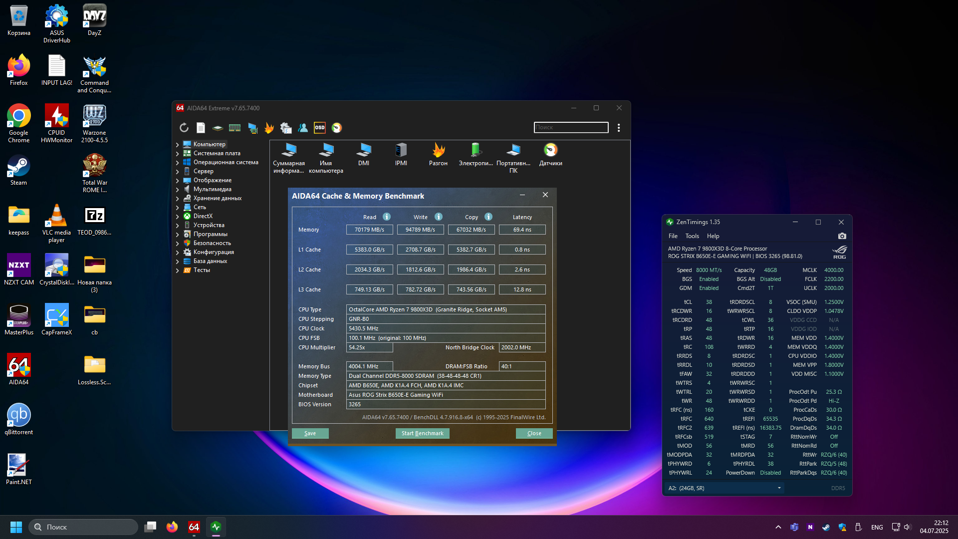Click the Refresh icon in AIDA64 toolbar
The image size is (958, 539).
[184, 128]
